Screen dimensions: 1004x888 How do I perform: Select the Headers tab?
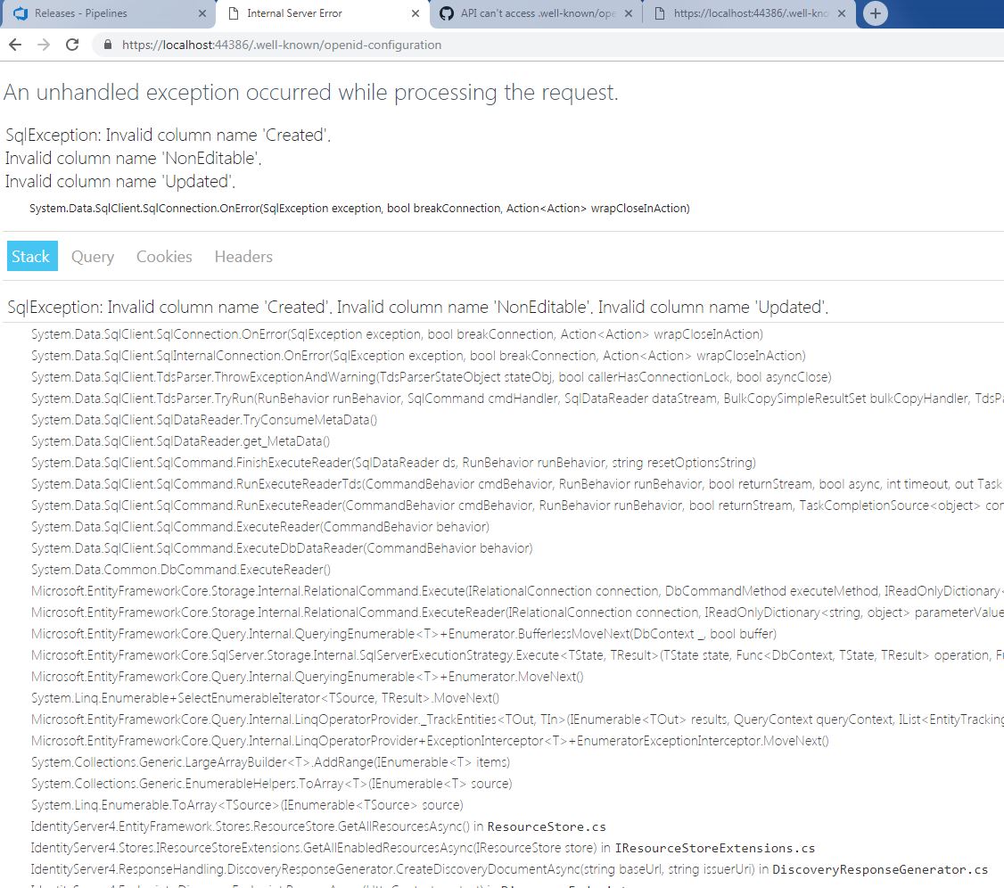243,257
